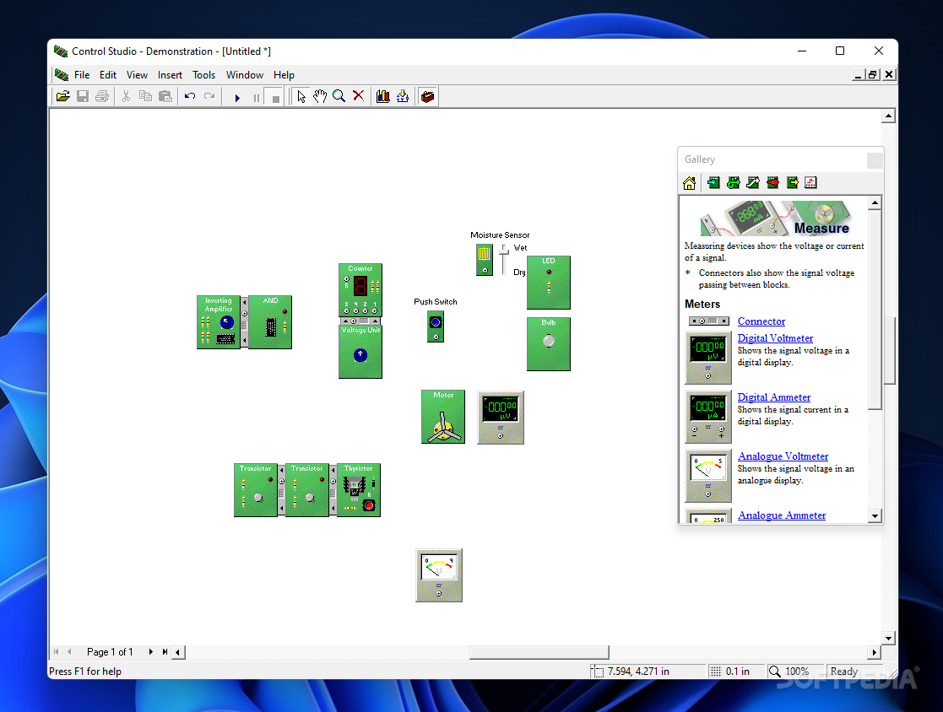Select the hand pan tool
The height and width of the screenshot is (712, 943).
click(320, 96)
